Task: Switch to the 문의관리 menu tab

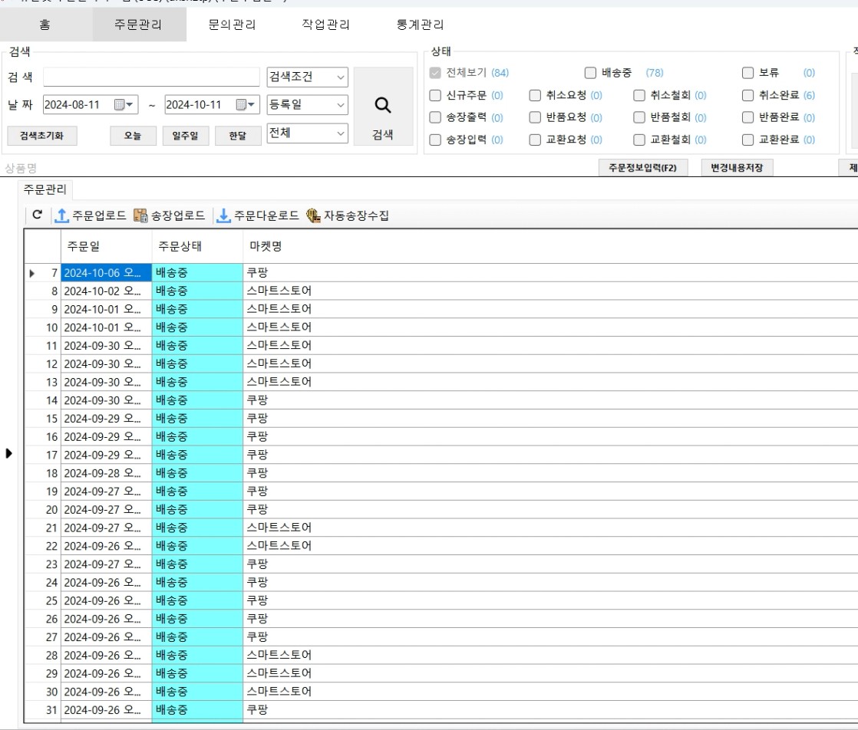Action: 233,25
